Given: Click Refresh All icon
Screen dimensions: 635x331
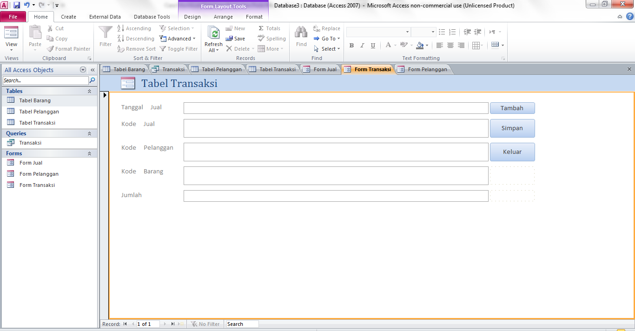Looking at the screenshot, I should pos(214,33).
